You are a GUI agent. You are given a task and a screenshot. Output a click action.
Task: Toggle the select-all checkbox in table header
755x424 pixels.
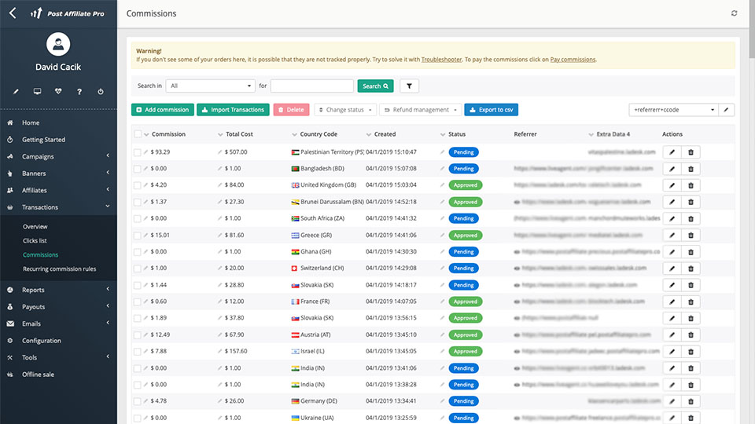click(x=138, y=134)
